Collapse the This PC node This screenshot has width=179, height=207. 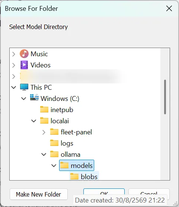(x=14, y=87)
